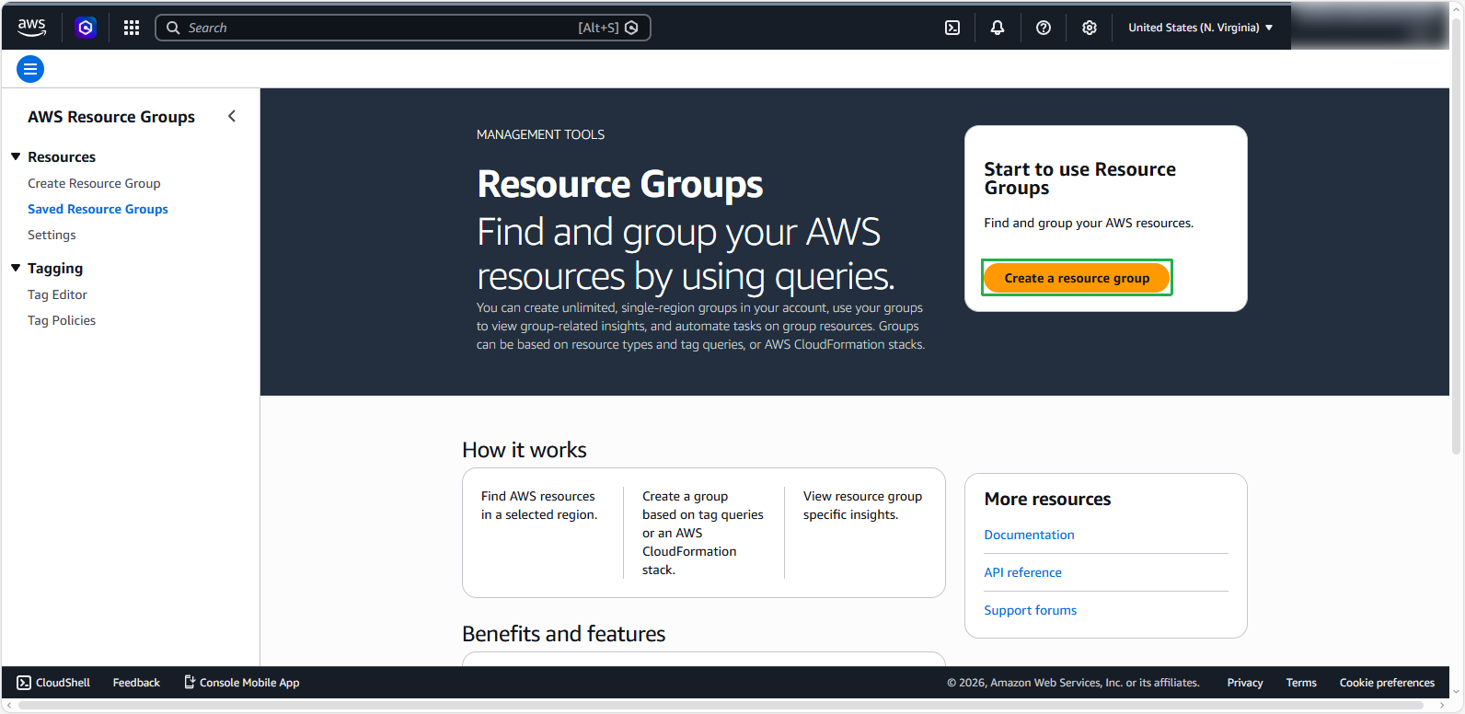Click the Benefits and features heading
This screenshot has width=1465, height=714.
(x=563, y=634)
